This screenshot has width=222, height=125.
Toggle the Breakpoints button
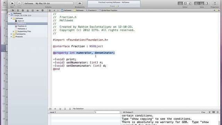tap(80, 3)
